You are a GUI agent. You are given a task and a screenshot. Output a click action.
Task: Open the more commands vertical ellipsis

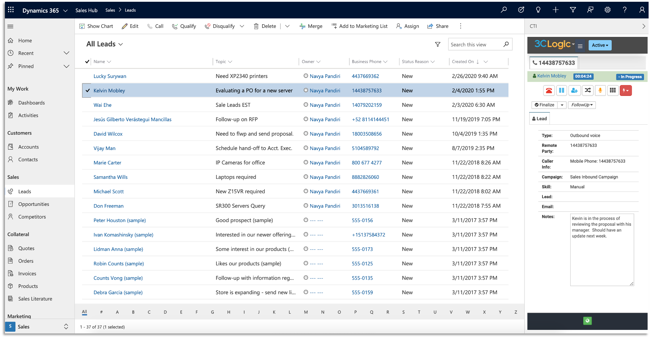461,26
